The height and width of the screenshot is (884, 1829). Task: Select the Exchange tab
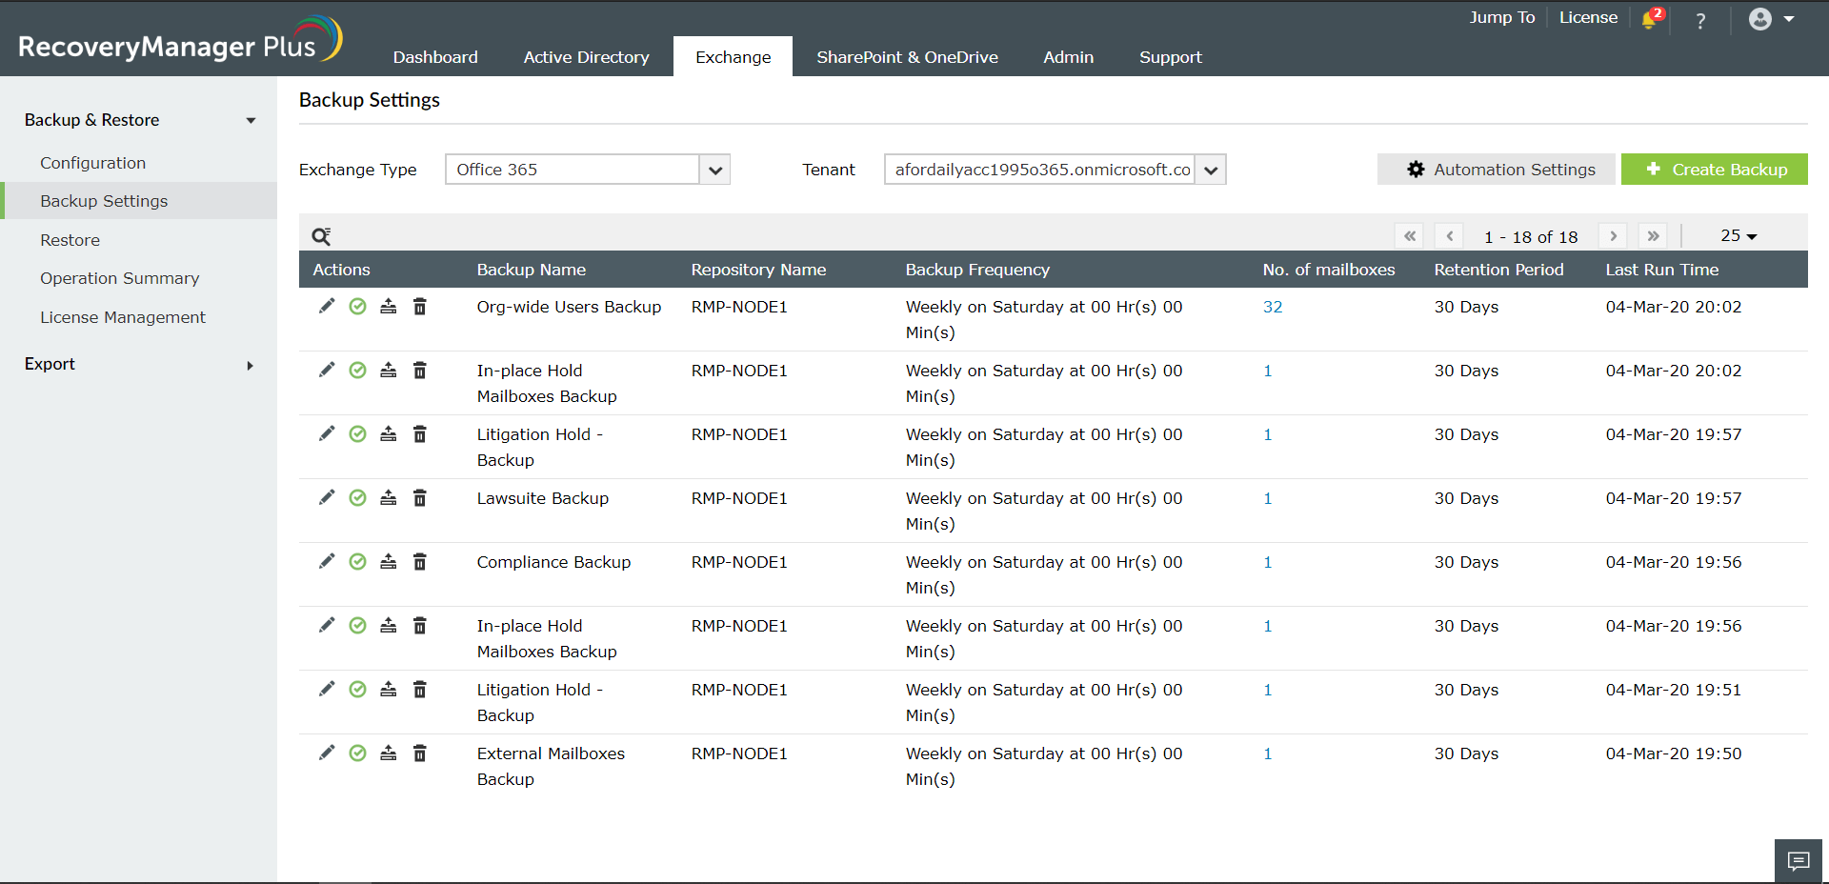coord(733,57)
